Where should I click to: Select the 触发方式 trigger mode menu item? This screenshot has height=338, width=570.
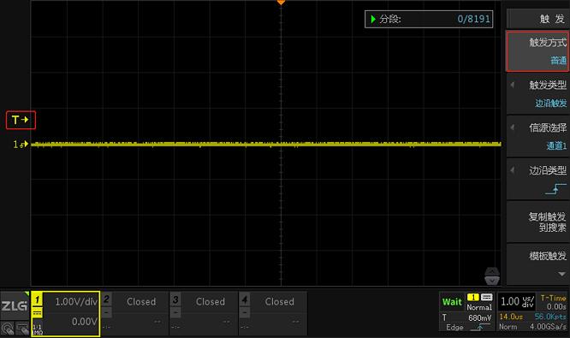coord(537,51)
